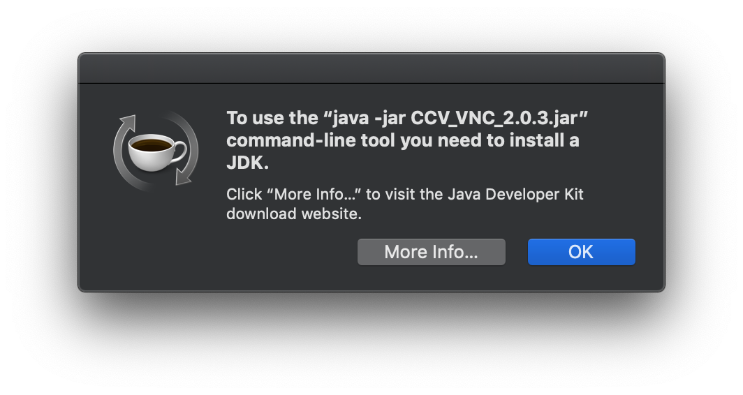Click the "JDK." word in heading
The height and width of the screenshot is (395, 743).
coord(247,163)
